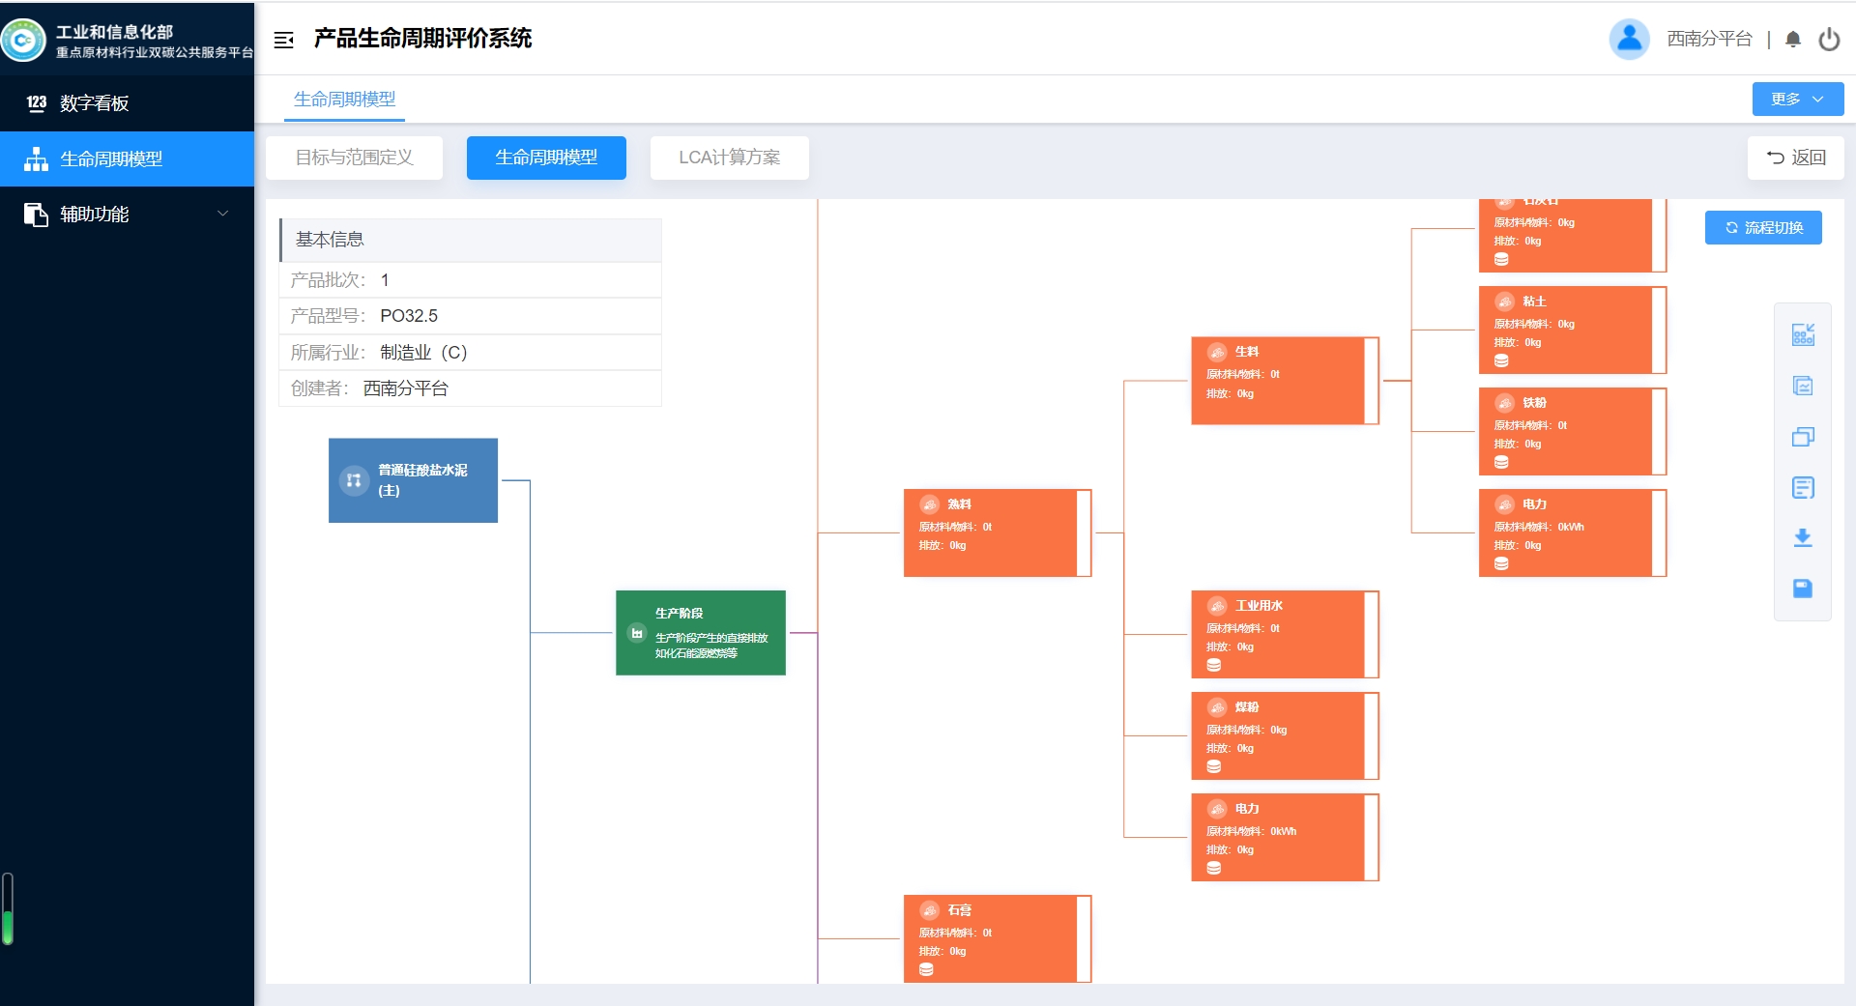This screenshot has width=1856, height=1006.
Task: Click the database icon on 工业用水 node
Action: click(1214, 665)
